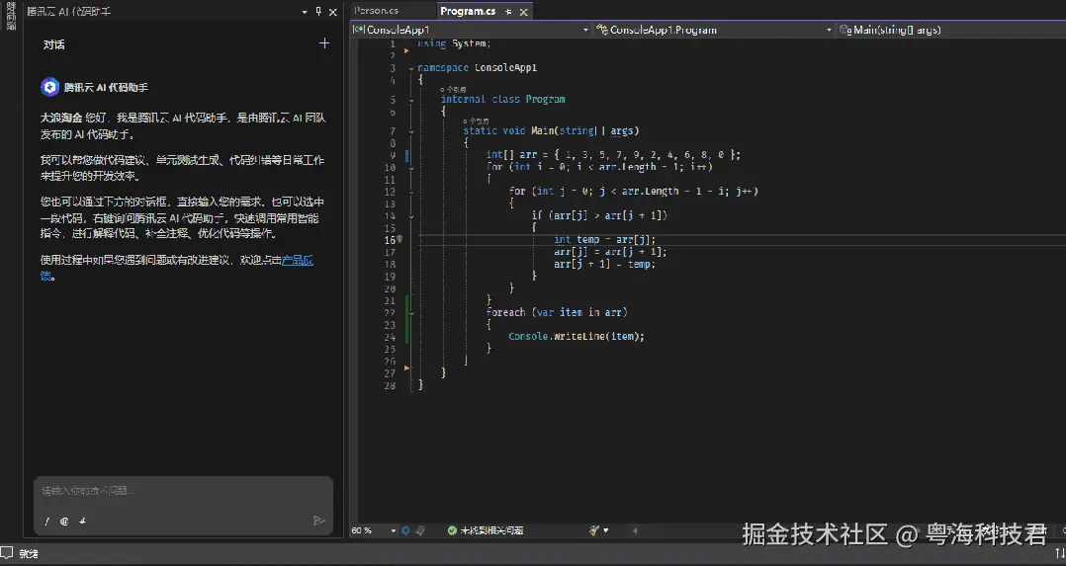Click the reference count above Main method
The height and width of the screenshot is (566, 1066).
(476, 121)
